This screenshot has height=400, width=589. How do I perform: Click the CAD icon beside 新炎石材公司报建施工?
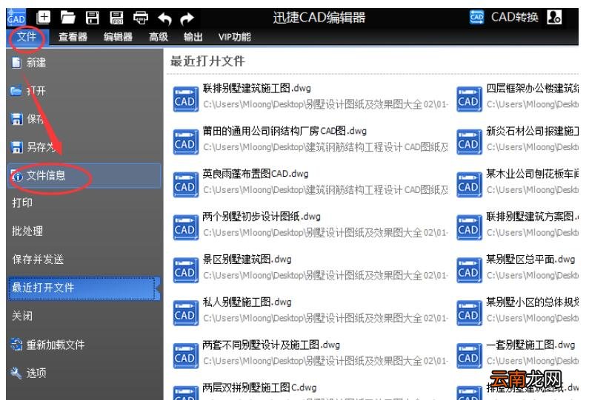point(469,142)
